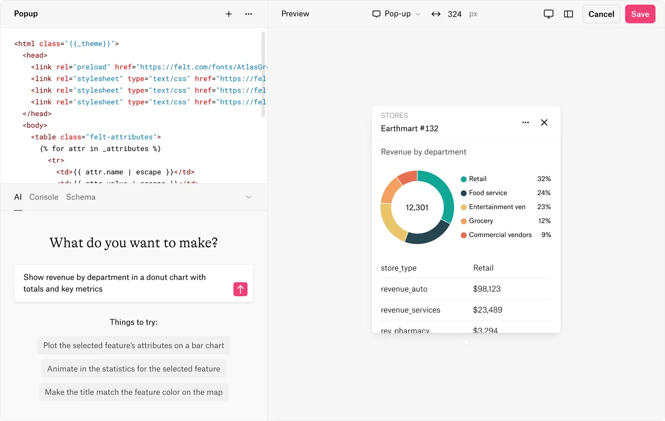Click the Grocery orange legend dot

coord(464,221)
